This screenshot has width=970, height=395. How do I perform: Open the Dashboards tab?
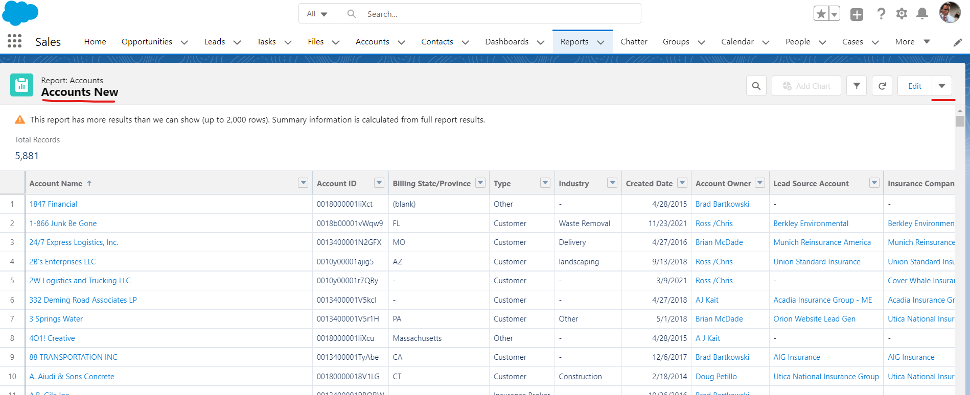click(x=507, y=42)
